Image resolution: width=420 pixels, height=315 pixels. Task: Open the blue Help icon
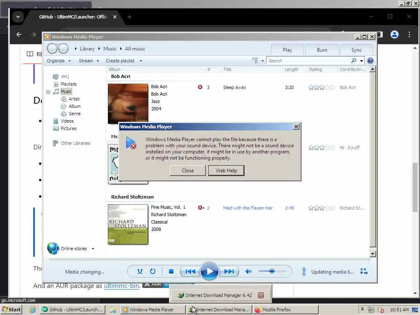[x=370, y=61]
